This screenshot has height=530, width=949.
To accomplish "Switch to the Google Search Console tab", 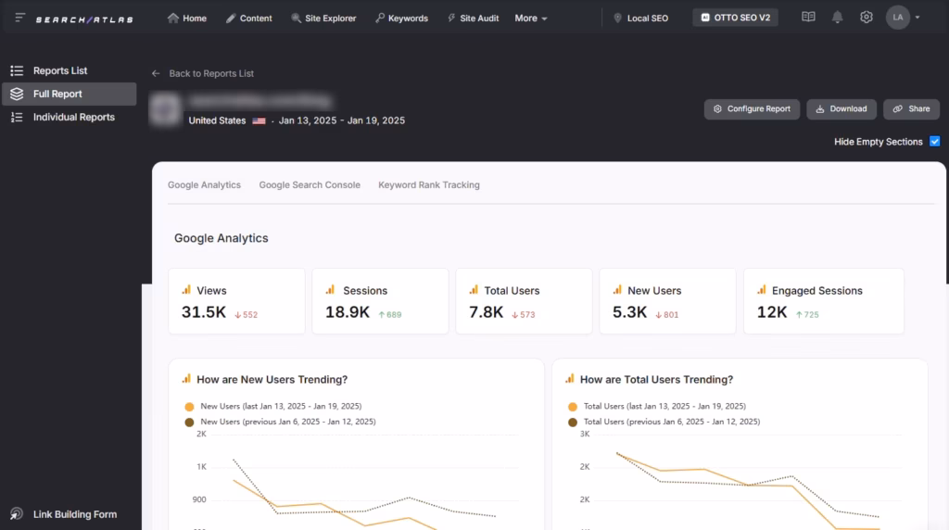I will coord(310,185).
